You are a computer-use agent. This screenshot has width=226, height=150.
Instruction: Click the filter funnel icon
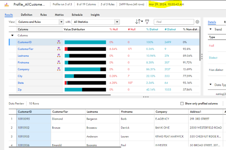(x=147, y=22)
